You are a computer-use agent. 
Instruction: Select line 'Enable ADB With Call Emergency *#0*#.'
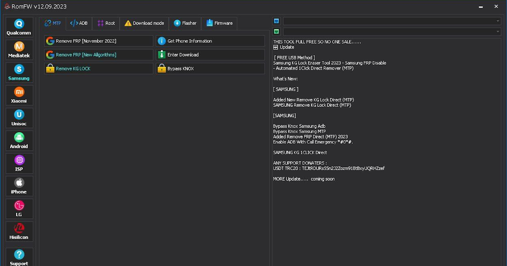point(313,142)
